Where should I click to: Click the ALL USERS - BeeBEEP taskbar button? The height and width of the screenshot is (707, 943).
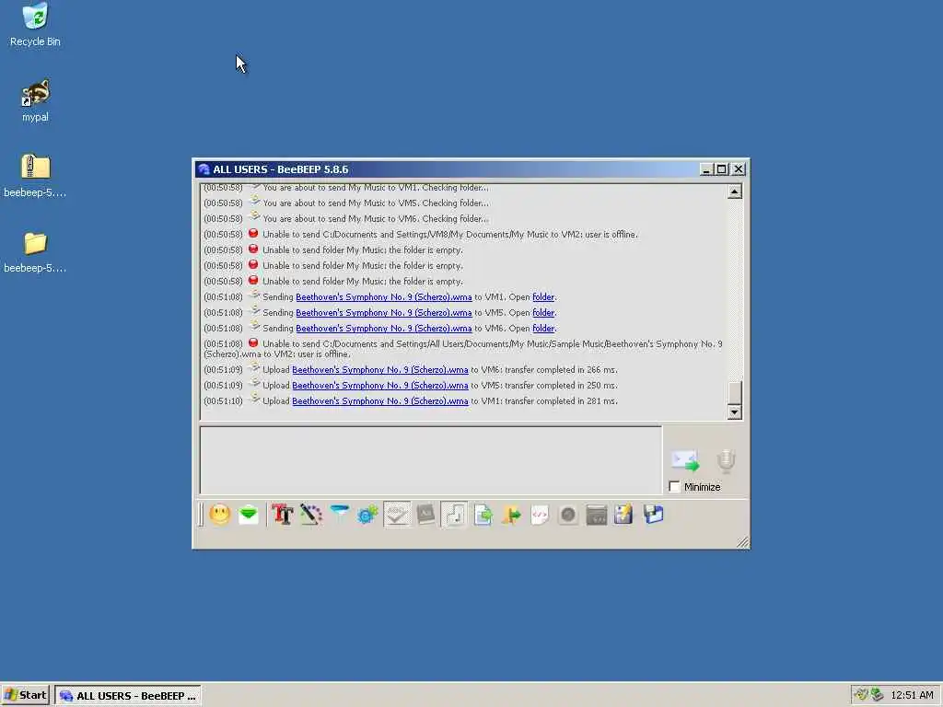coord(128,696)
